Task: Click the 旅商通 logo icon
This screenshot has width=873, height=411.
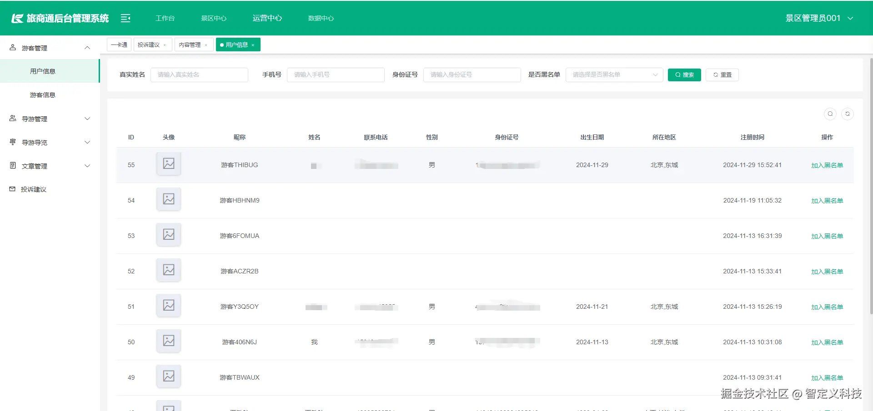Action: [17, 18]
